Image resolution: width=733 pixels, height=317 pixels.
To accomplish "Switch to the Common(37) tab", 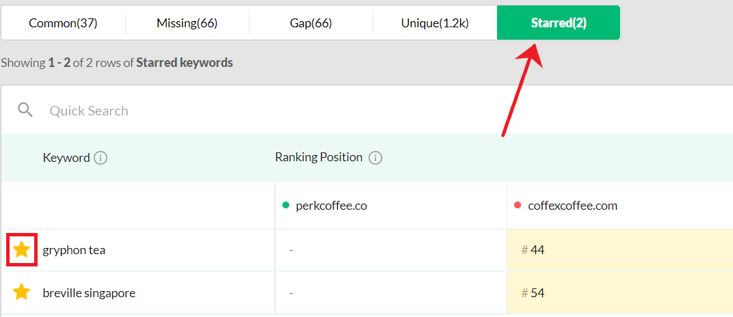I will tap(63, 23).
